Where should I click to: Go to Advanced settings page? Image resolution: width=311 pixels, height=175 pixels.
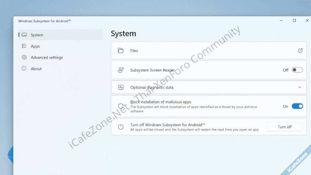[47, 58]
